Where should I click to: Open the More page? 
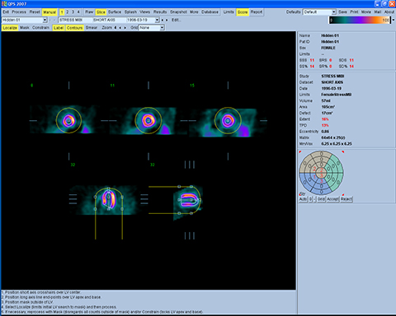tap(194, 12)
